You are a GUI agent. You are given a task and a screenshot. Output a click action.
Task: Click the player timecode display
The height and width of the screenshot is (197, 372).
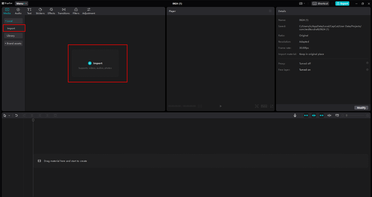182,106
